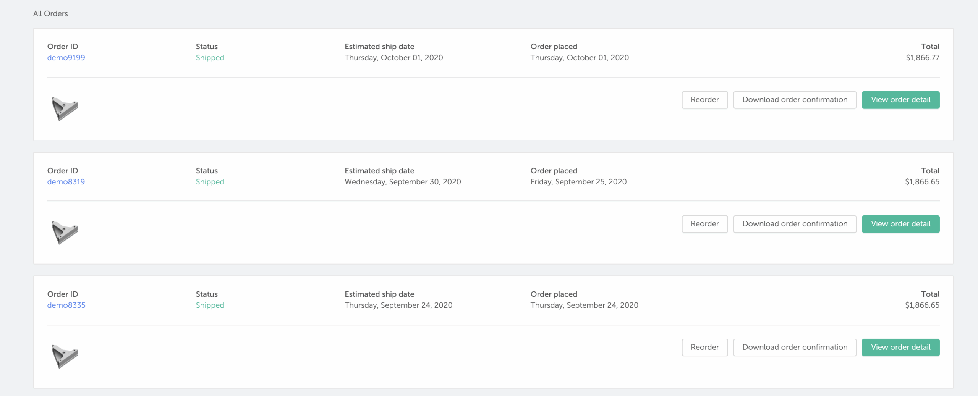
Task: Select the All Orders heading
Action: tap(50, 13)
